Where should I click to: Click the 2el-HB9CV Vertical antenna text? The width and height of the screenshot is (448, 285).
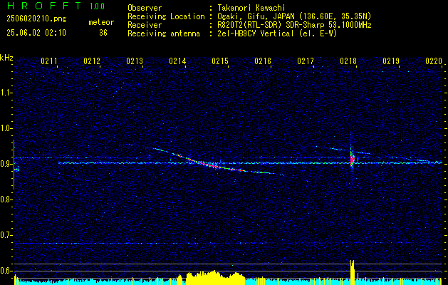277,33
